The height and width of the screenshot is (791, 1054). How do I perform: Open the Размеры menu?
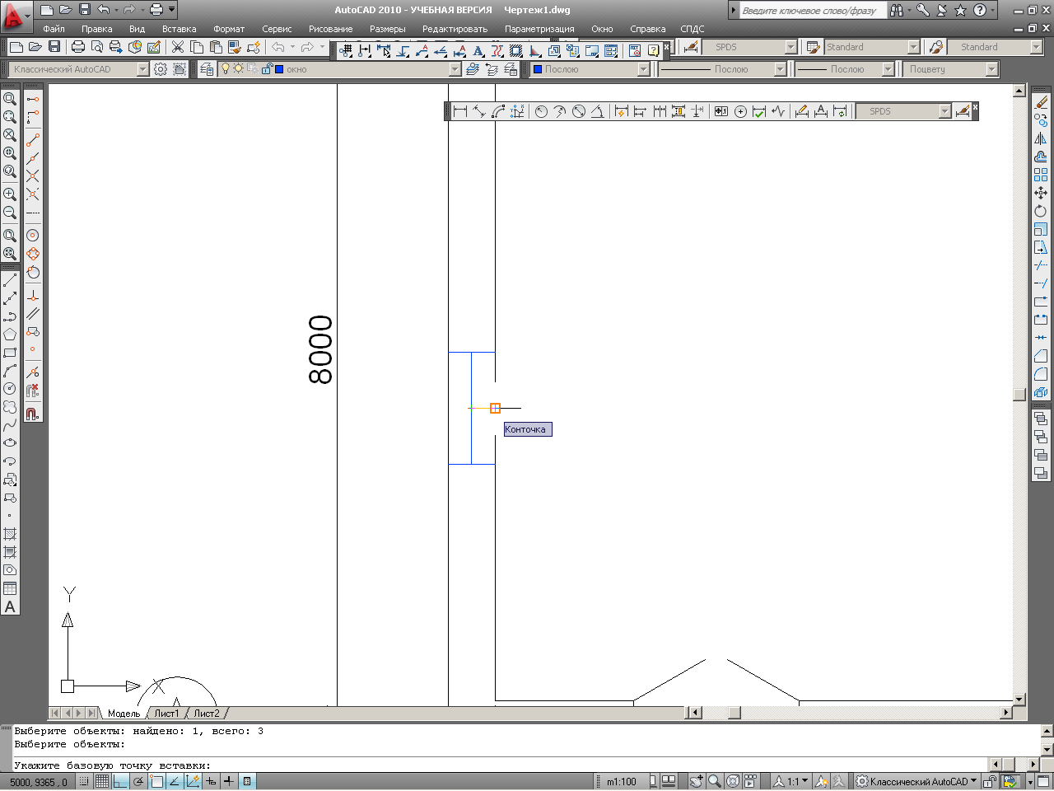pyautogui.click(x=387, y=29)
